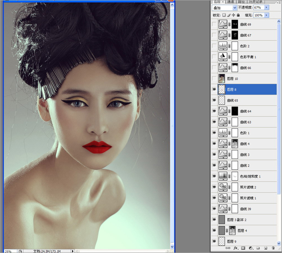Screen dimensions: 282x253
Task: Hide the 图层 8 layer
Action: (214, 89)
